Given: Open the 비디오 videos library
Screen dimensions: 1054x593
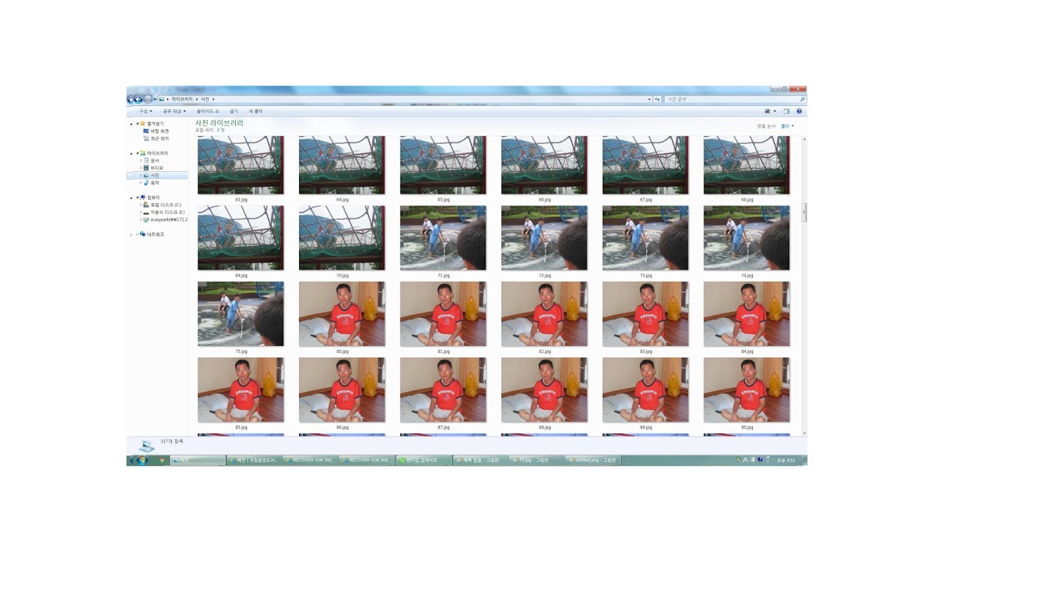Looking at the screenshot, I should pyautogui.click(x=157, y=168).
